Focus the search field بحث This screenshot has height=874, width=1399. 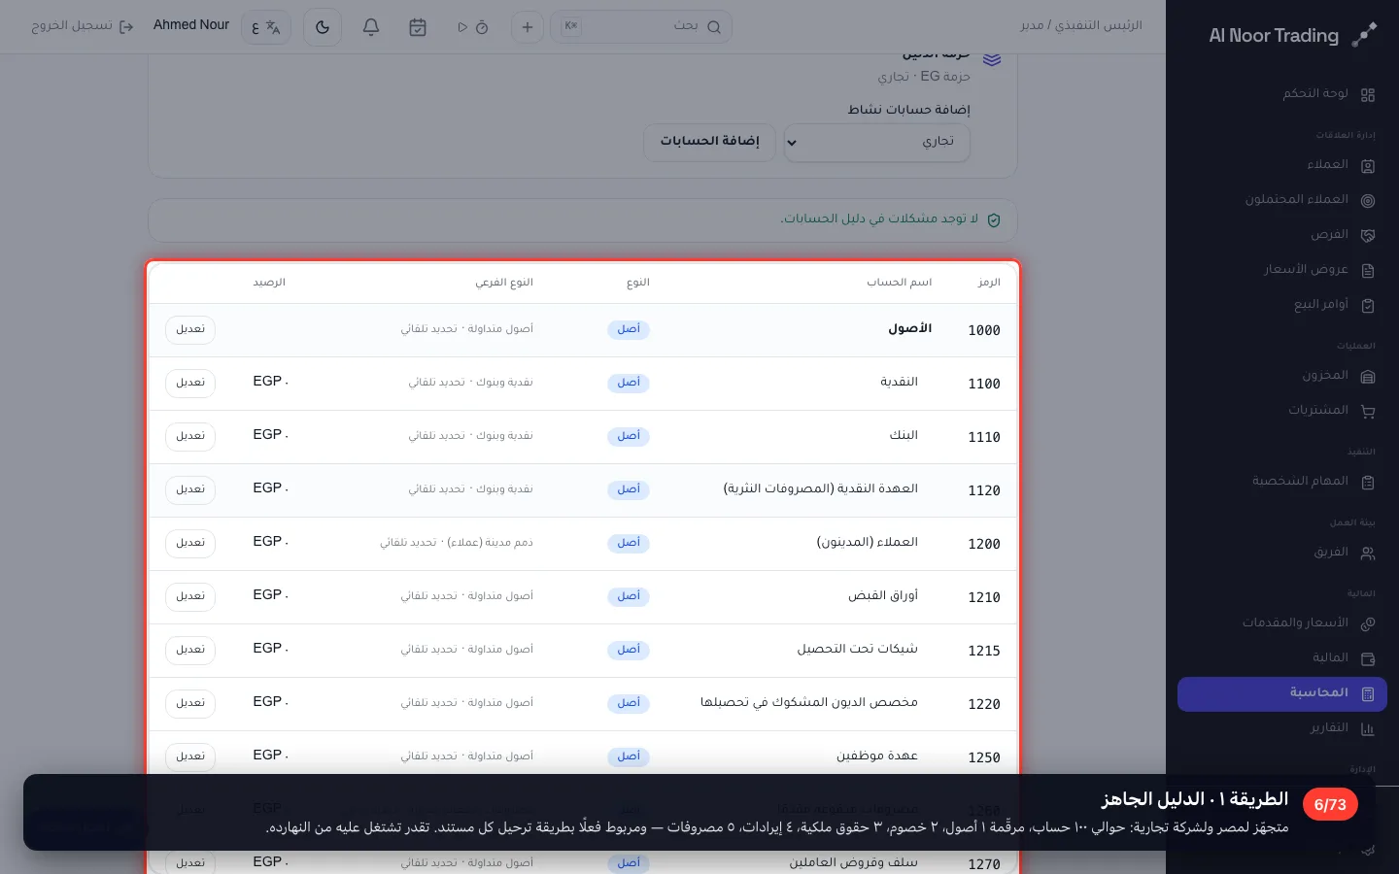tap(641, 27)
